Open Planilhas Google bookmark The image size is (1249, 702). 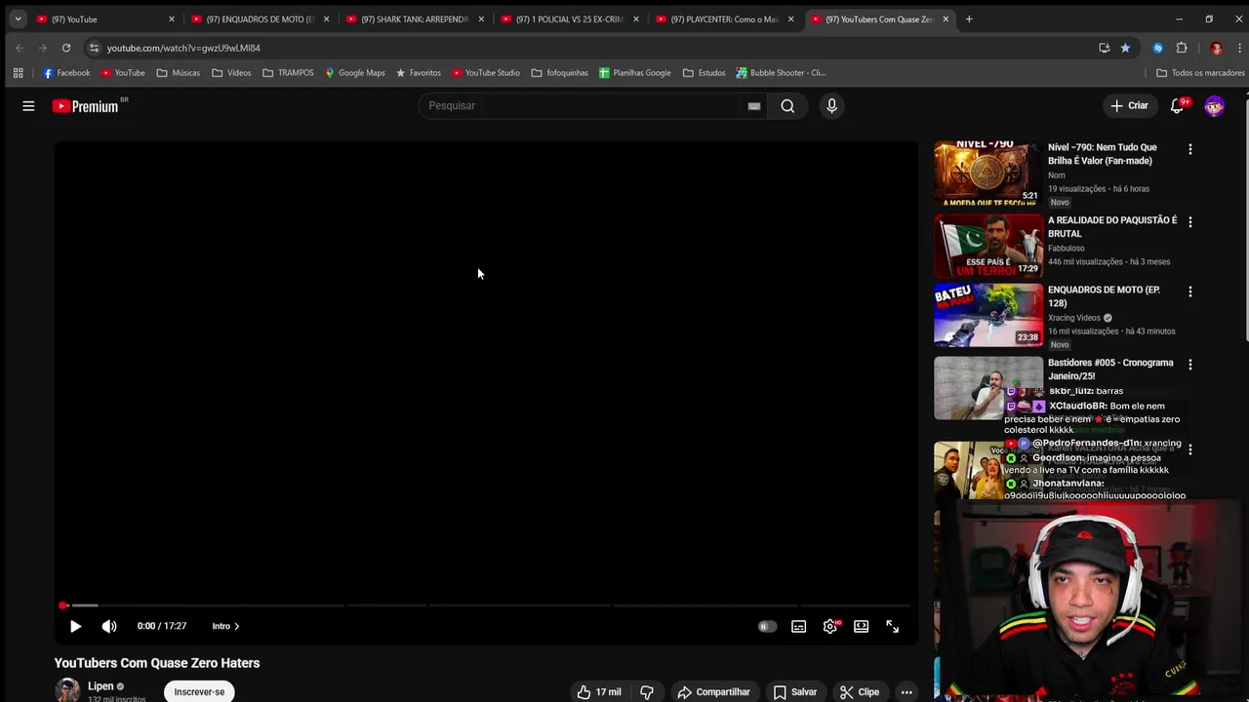click(x=634, y=73)
